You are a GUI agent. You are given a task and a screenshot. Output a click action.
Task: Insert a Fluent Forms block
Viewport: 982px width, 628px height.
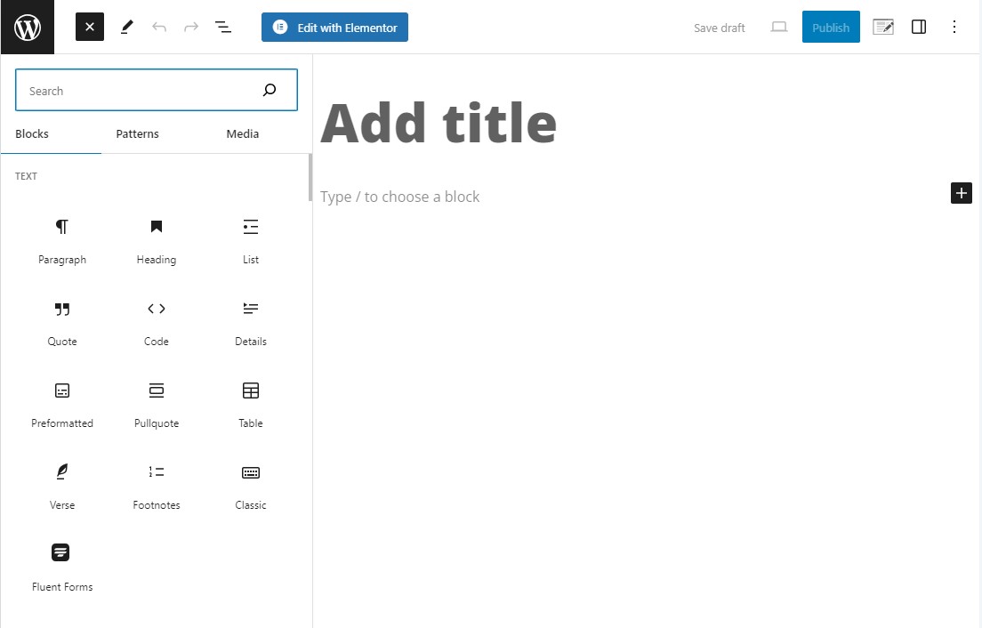pyautogui.click(x=62, y=568)
